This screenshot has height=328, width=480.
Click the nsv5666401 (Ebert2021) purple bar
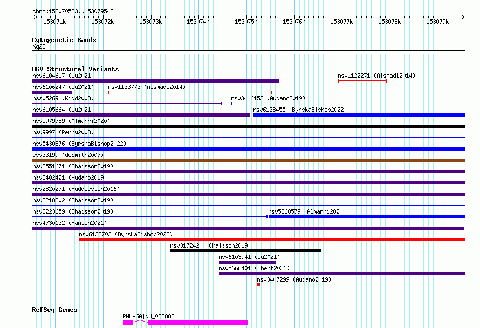tap(342, 274)
